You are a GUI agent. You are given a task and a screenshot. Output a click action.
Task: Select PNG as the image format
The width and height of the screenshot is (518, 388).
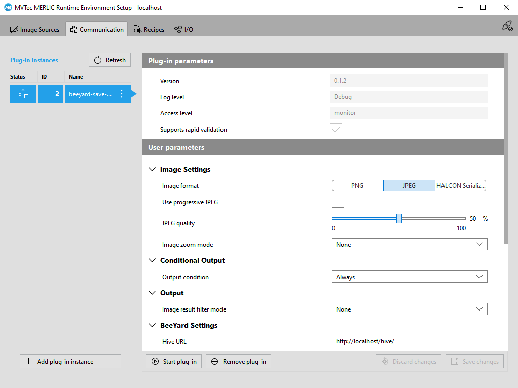tap(357, 186)
